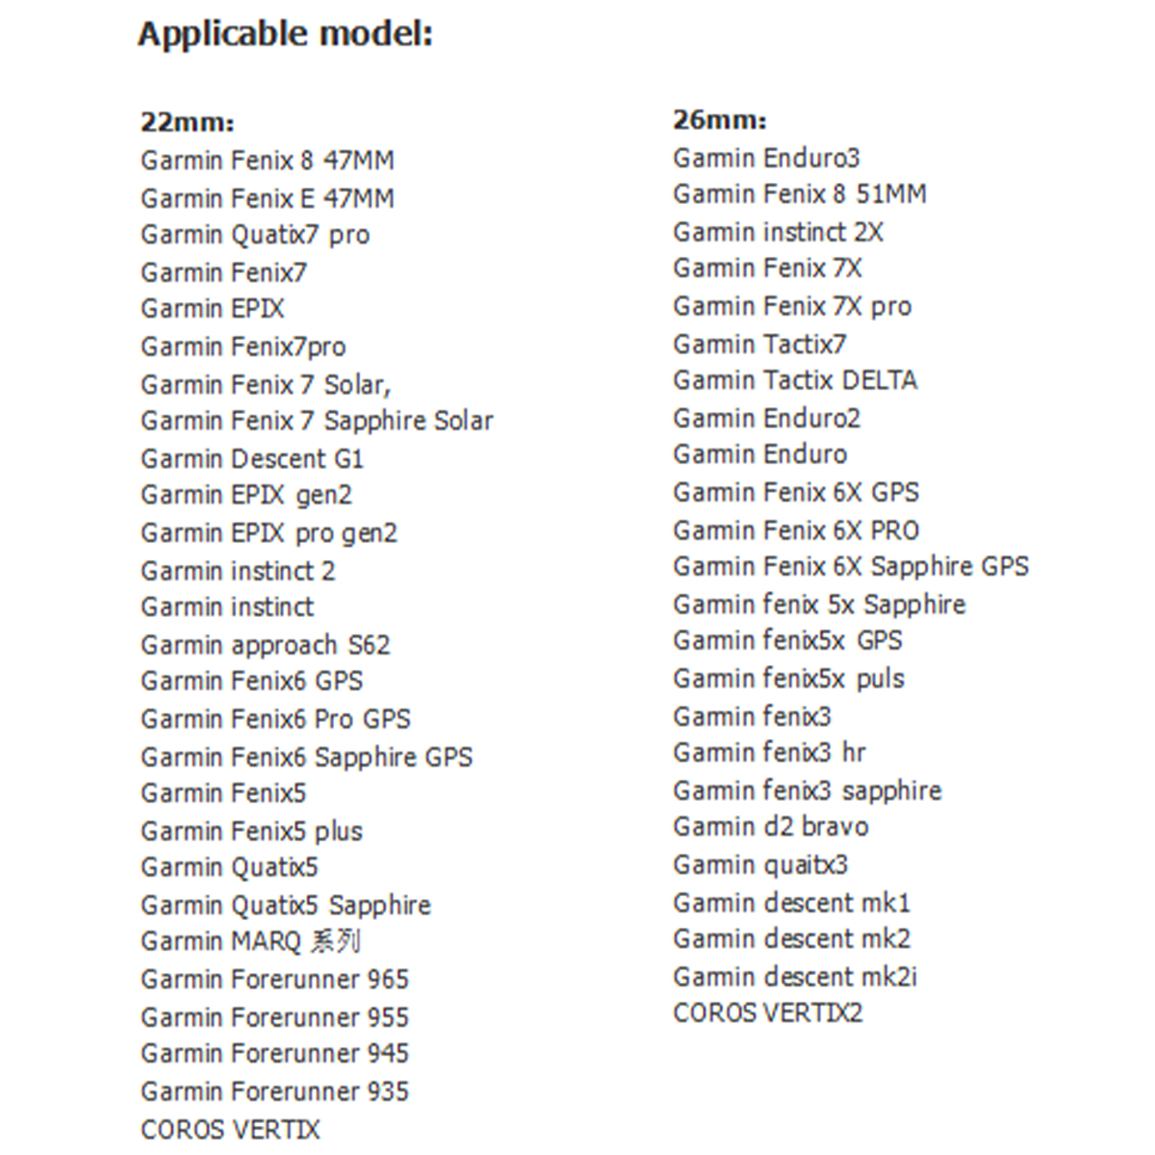Click the 'Garmin Tactix DELTA' entry
Screen dimensions: 1155x1155
click(x=795, y=380)
